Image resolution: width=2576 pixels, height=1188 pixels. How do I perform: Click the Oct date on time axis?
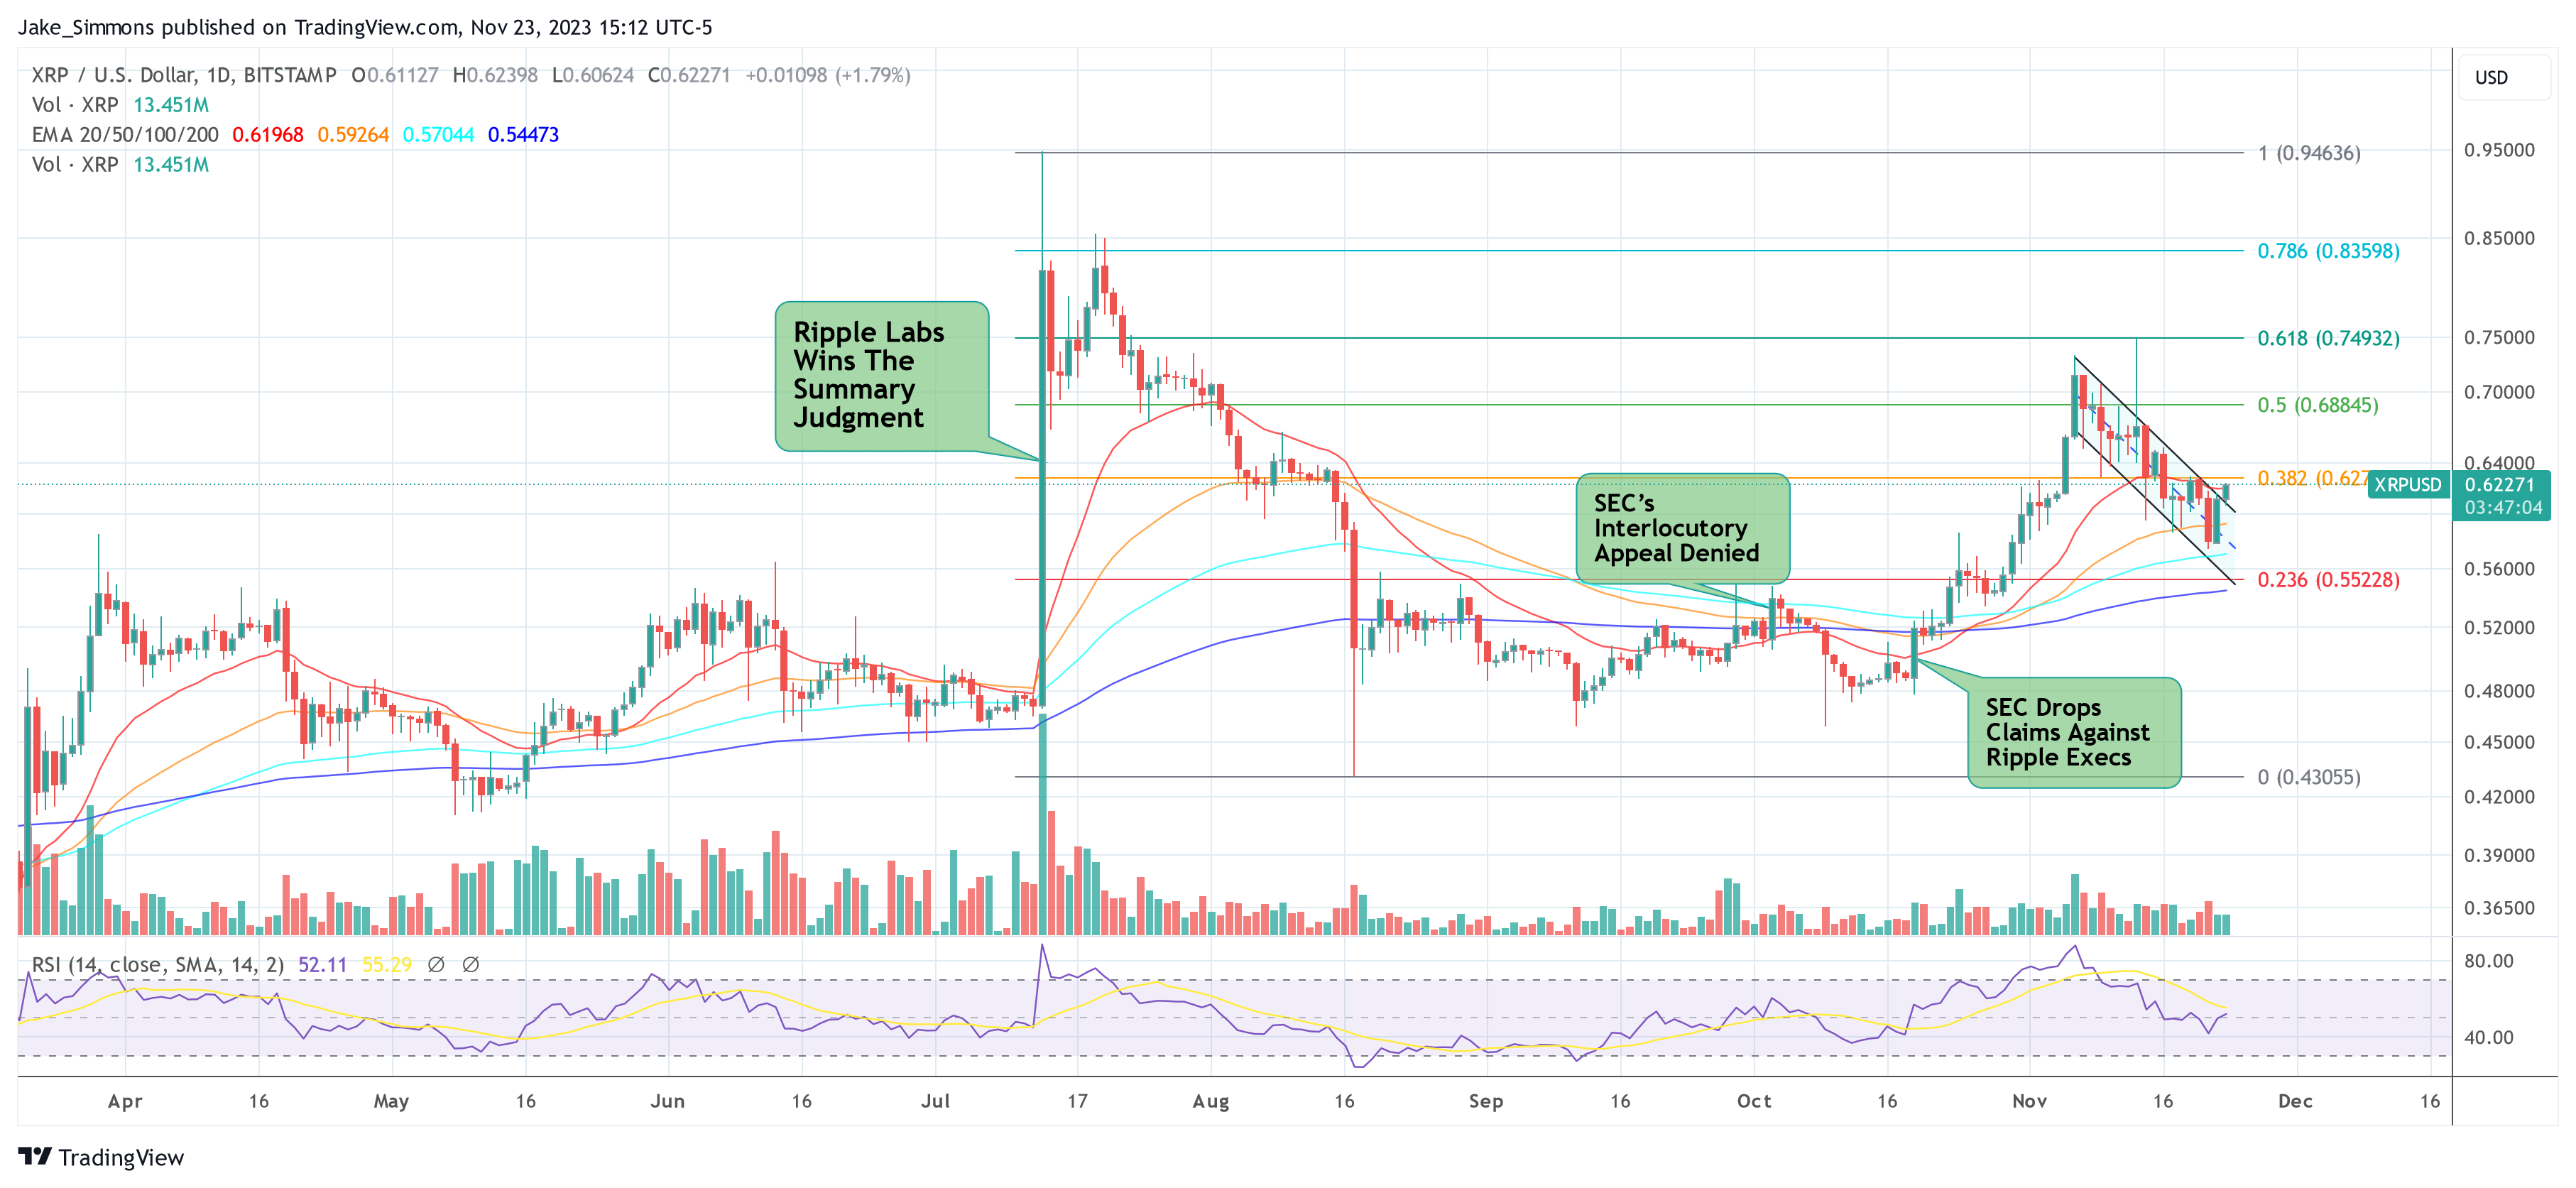click(x=1754, y=1101)
